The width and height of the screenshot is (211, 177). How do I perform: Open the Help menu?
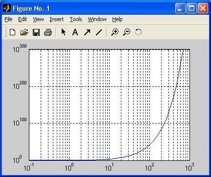(x=117, y=19)
